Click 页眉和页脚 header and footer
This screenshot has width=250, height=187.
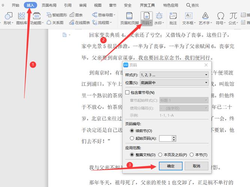pos(129,18)
